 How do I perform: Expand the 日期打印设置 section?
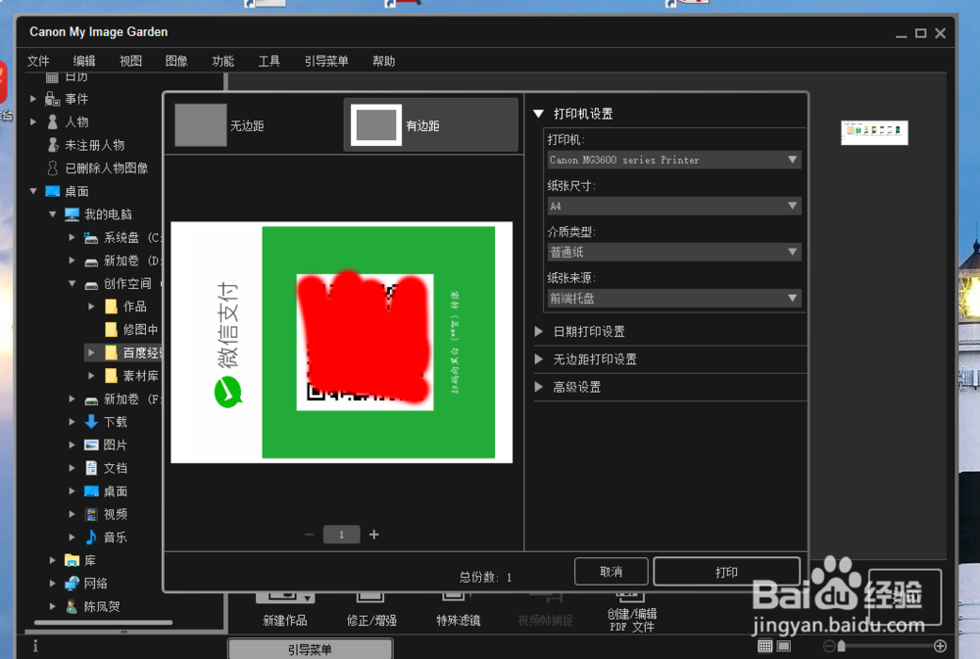(539, 332)
